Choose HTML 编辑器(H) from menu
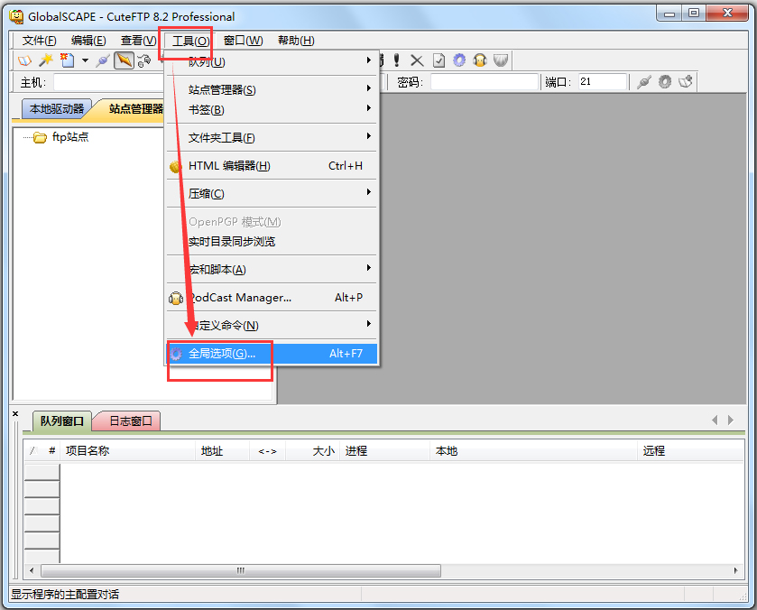Viewport: 757px width, 610px height. [x=272, y=166]
